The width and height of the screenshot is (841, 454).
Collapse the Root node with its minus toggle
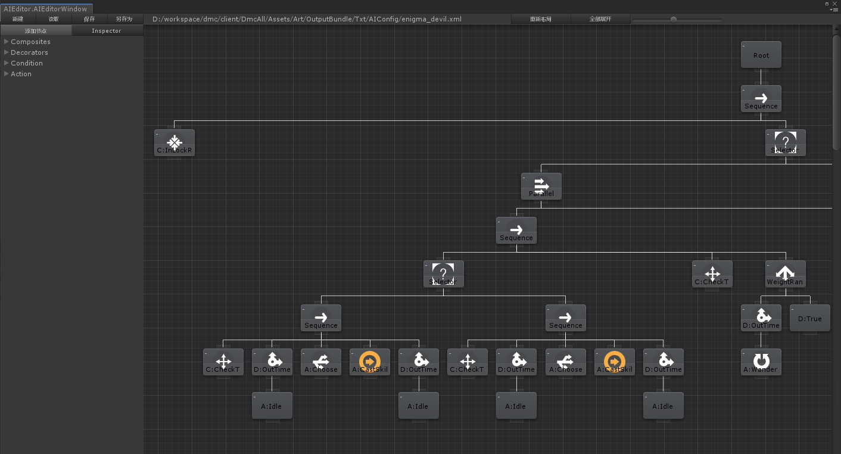(743, 45)
